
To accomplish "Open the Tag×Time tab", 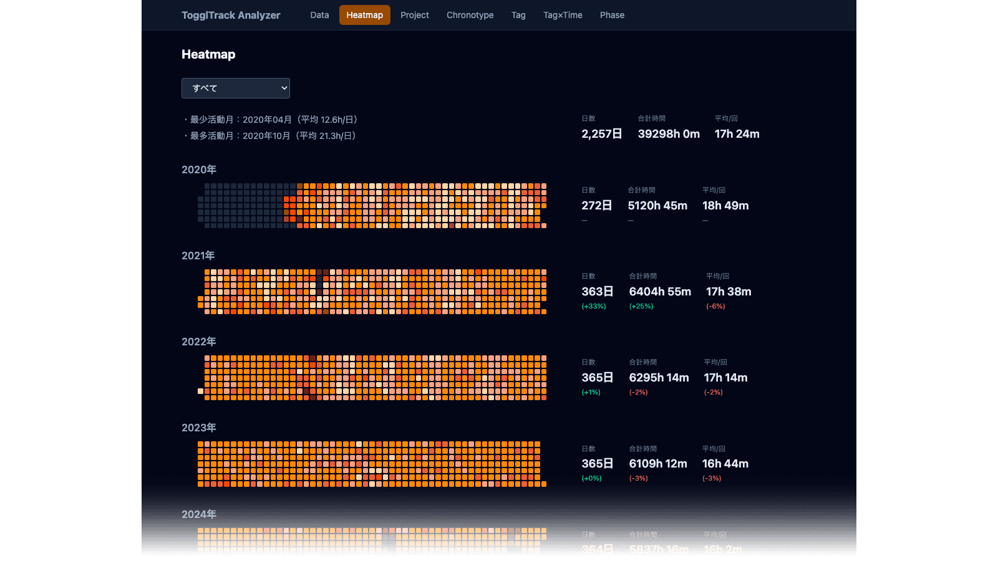I will 563,15.
